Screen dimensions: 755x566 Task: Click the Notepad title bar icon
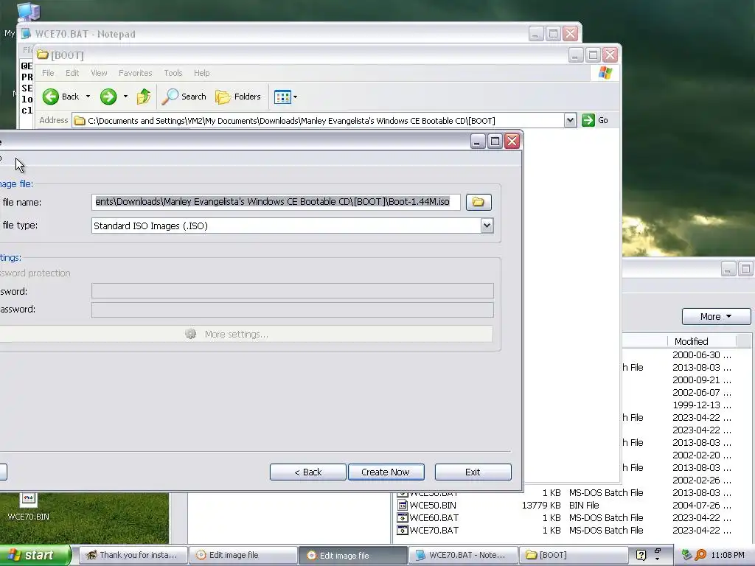click(x=27, y=34)
